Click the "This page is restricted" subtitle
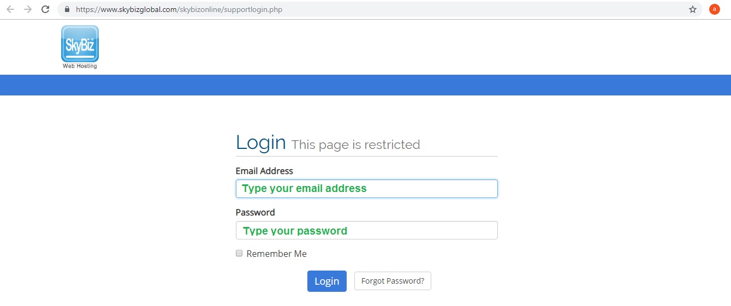The height and width of the screenshot is (306, 731). pyautogui.click(x=355, y=145)
